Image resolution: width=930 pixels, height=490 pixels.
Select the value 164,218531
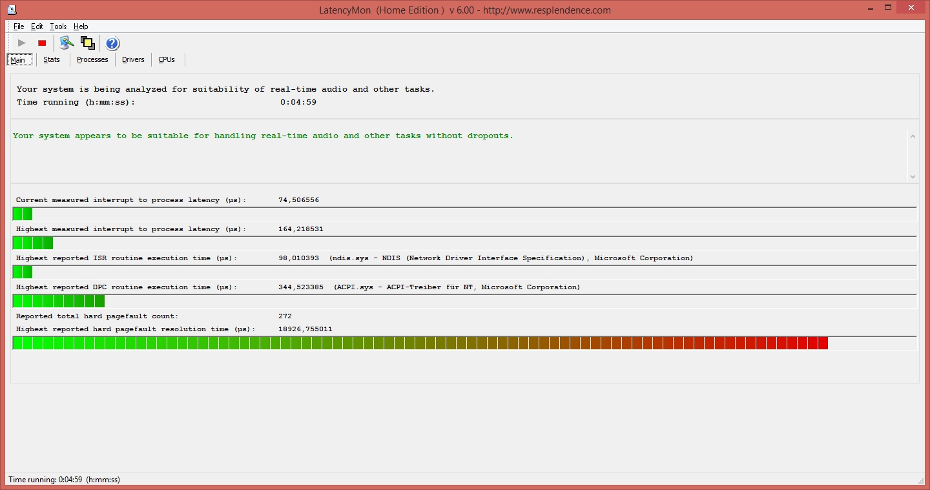[x=301, y=229]
